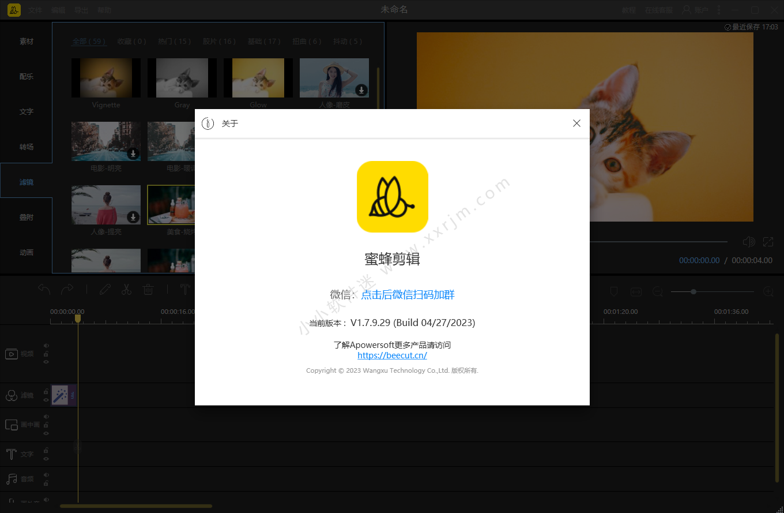Image resolution: width=784 pixels, height=513 pixels.
Task: Click the timeline playhead marker
Action: [x=78, y=319]
